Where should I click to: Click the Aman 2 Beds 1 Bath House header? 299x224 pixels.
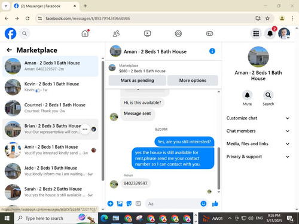tap(155, 52)
